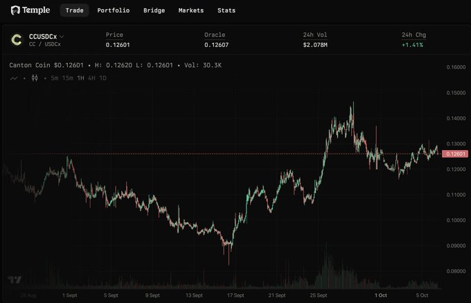Click the 1 Sept date on time axis

coord(70,295)
